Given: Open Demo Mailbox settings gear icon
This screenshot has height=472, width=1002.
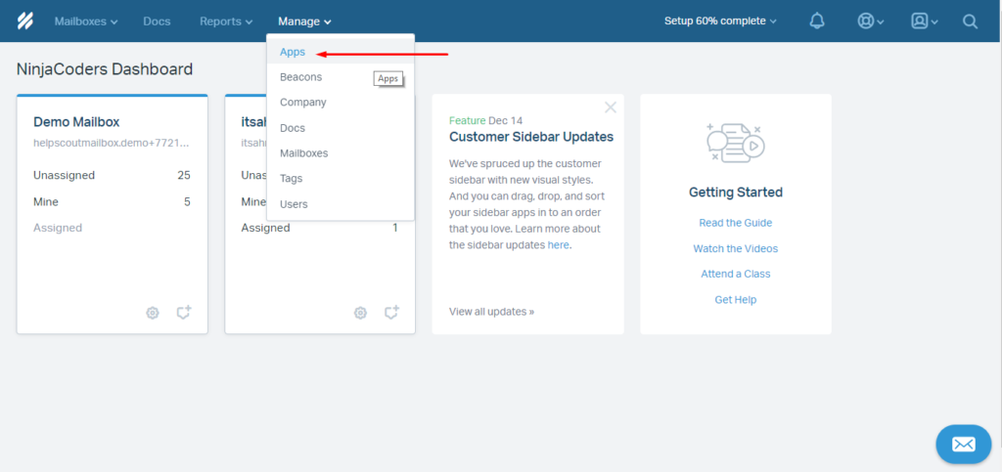Looking at the screenshot, I should point(152,313).
